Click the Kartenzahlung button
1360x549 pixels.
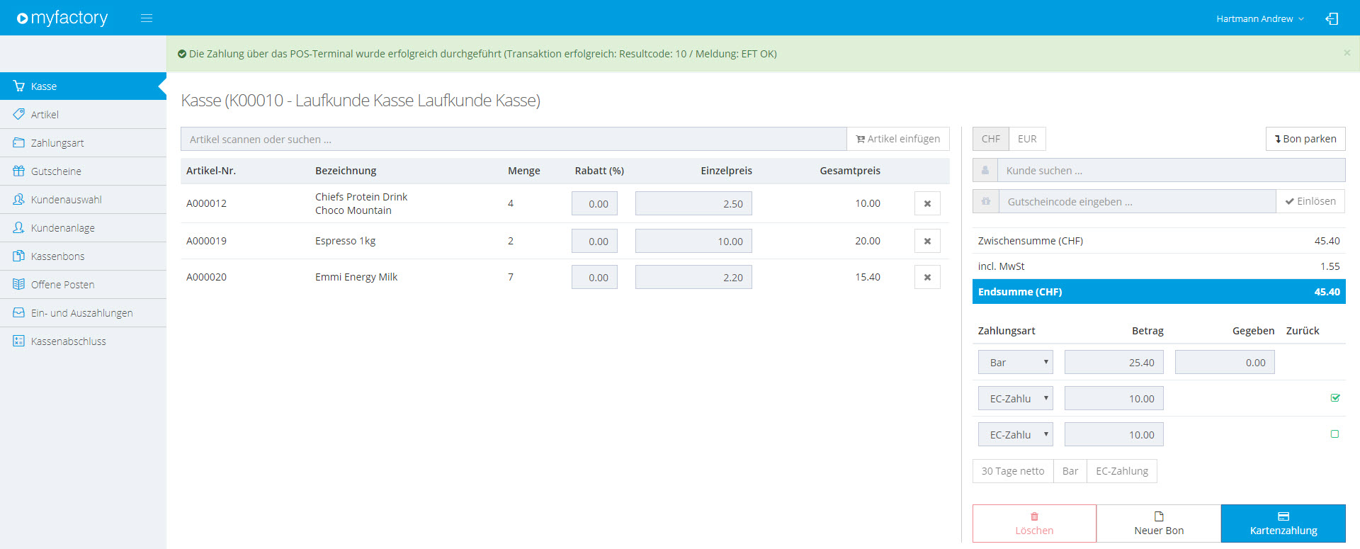pyautogui.click(x=1283, y=523)
